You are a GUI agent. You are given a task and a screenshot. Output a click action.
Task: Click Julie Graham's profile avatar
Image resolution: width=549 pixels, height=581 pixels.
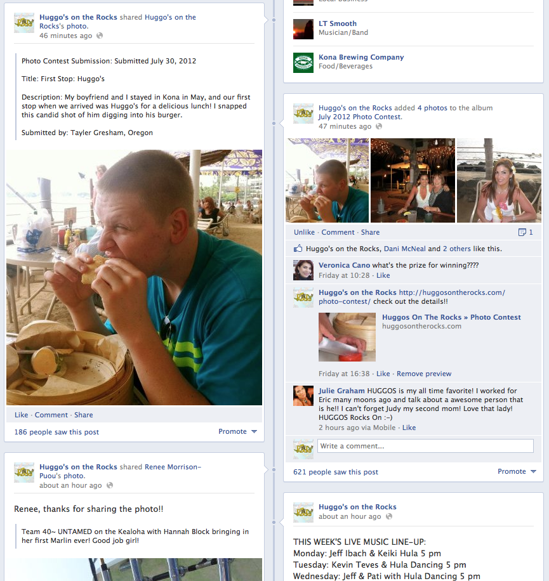pyautogui.click(x=303, y=395)
